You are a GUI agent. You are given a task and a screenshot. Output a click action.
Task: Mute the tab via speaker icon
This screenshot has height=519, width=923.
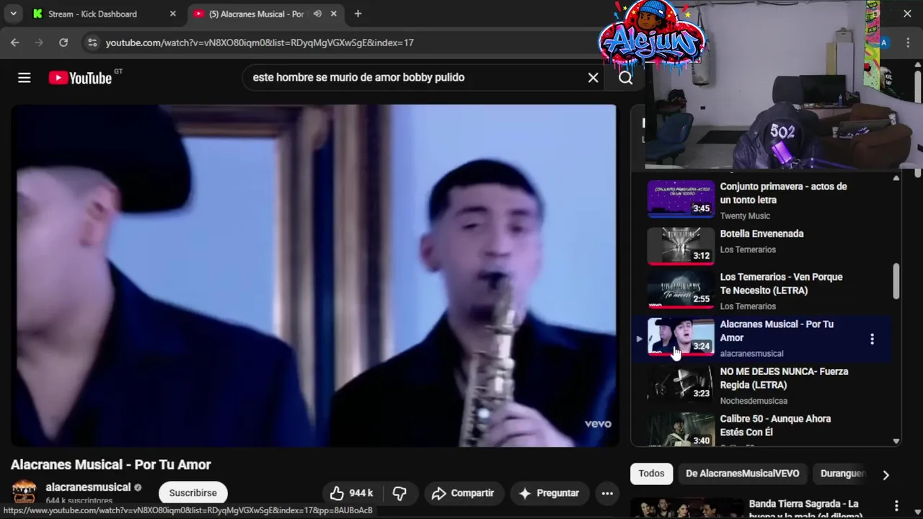tap(317, 14)
